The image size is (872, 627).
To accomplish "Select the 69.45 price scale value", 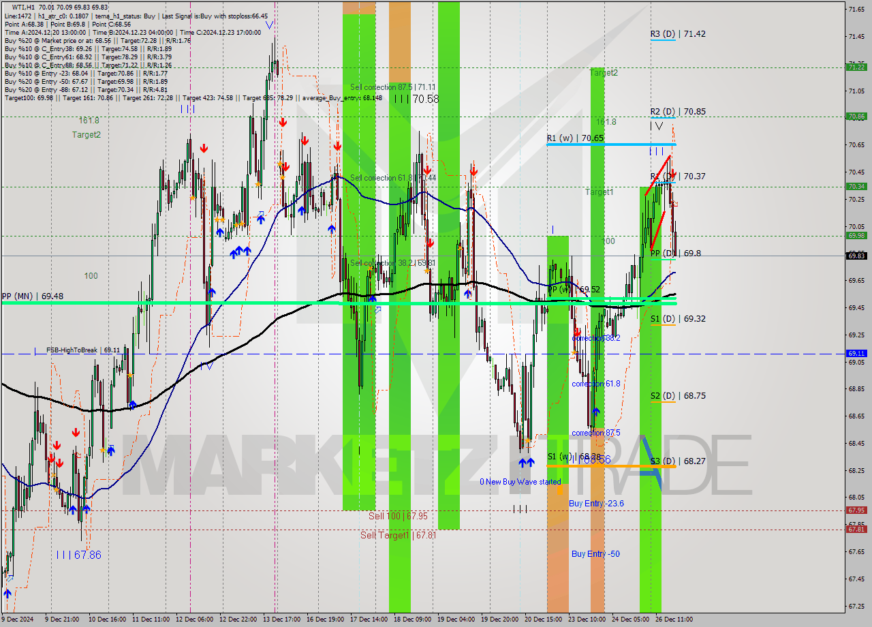I will (x=857, y=307).
